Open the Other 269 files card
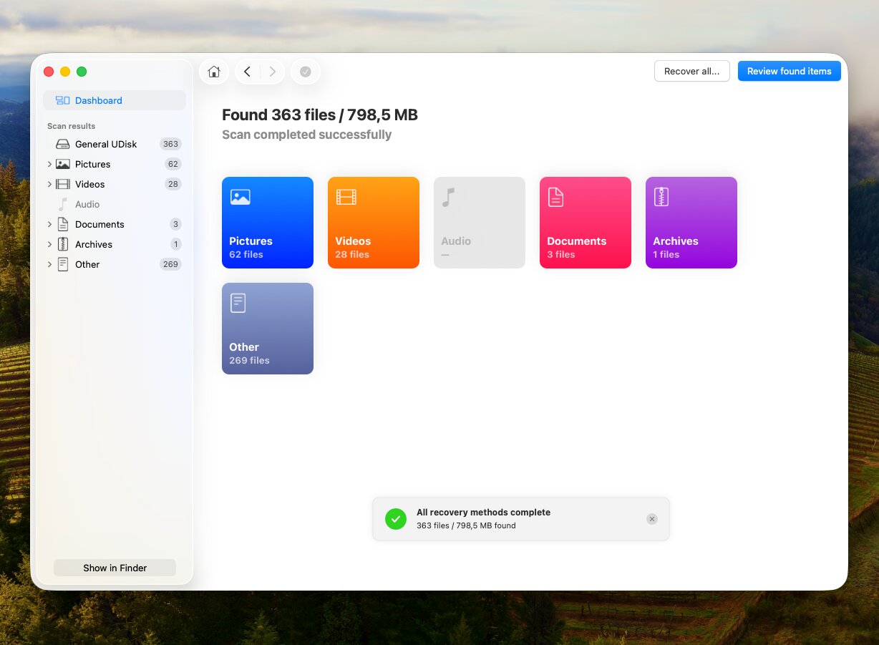This screenshot has height=645, width=879. (268, 329)
